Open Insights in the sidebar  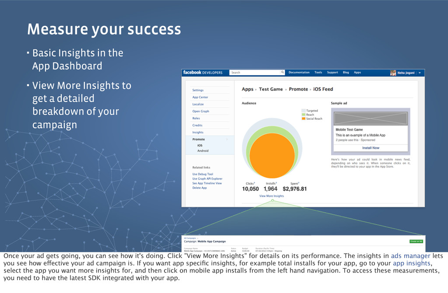(198, 133)
